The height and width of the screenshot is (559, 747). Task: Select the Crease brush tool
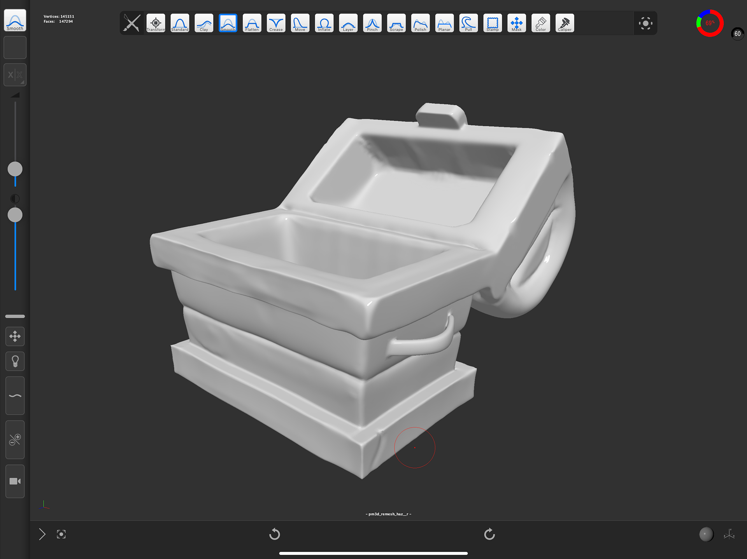coord(276,23)
